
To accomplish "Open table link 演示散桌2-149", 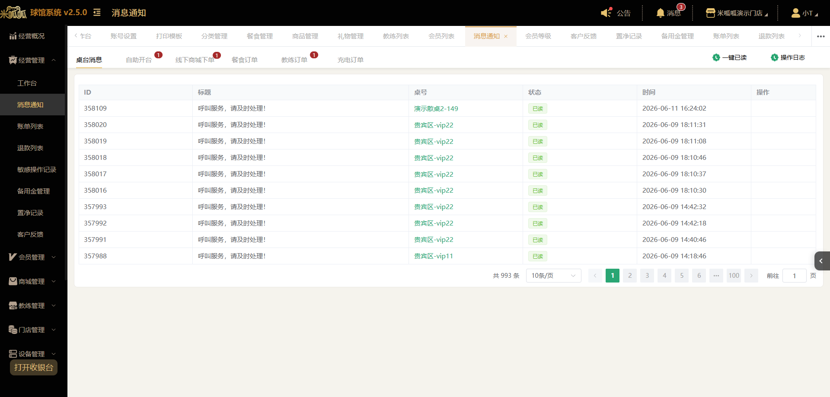I will point(436,108).
